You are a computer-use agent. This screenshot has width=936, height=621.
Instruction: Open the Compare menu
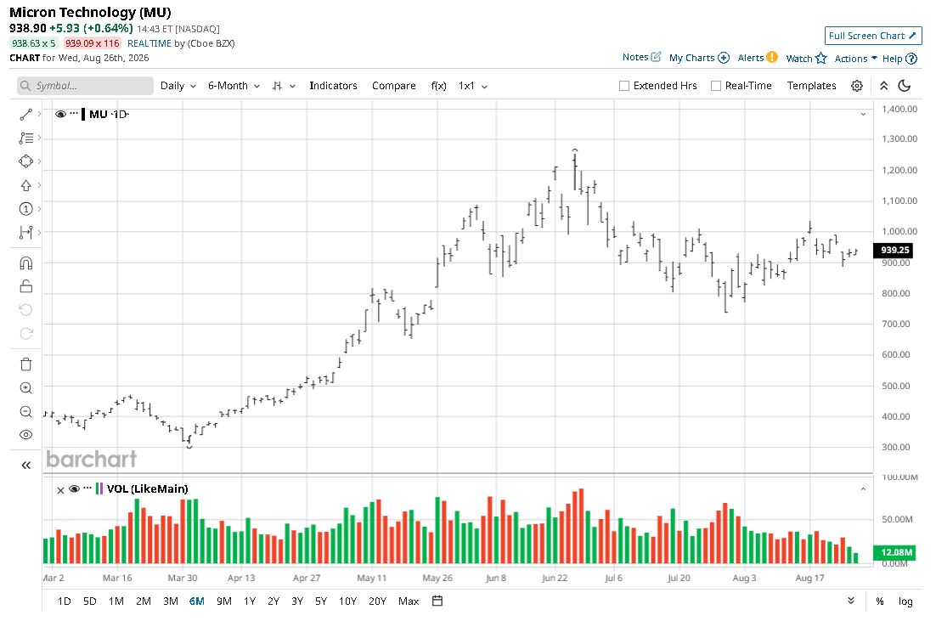(394, 86)
